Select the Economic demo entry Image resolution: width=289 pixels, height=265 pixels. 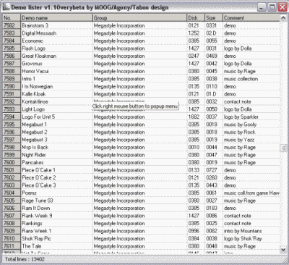(33, 41)
